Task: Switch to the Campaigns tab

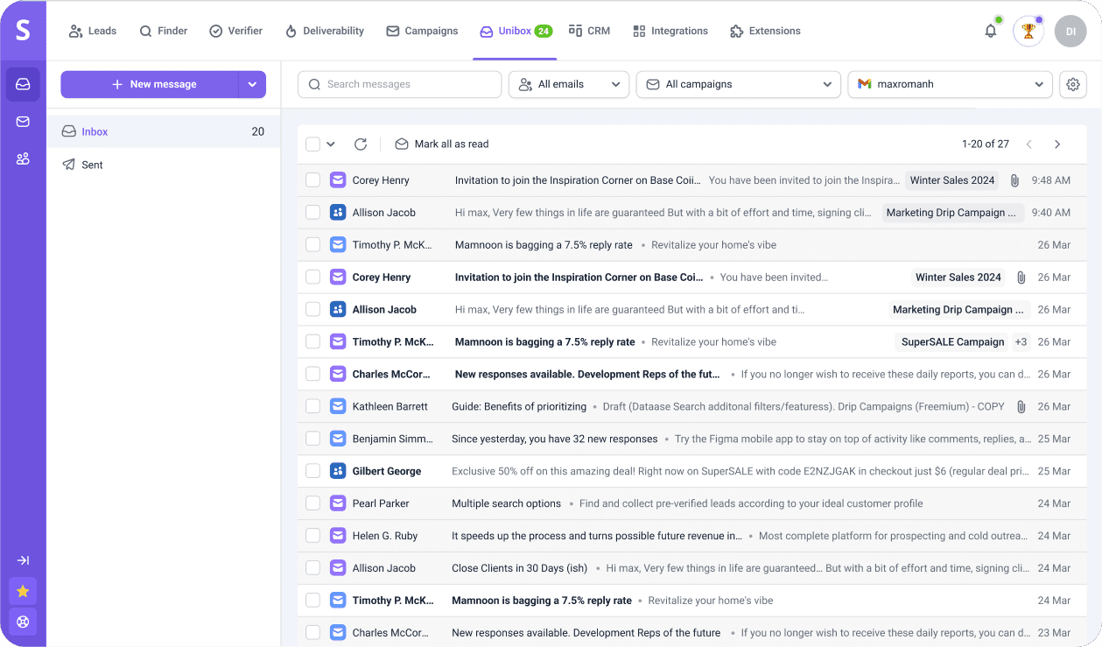Action: (422, 31)
